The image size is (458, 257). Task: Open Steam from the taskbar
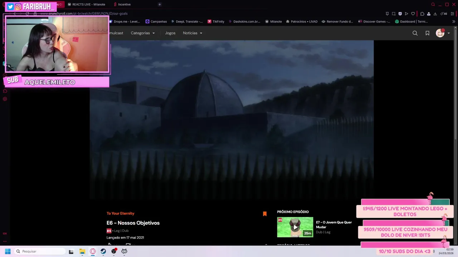pyautogui.click(x=103, y=251)
